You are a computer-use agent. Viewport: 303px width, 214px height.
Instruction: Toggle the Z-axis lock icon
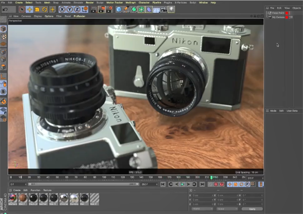point(76,9)
